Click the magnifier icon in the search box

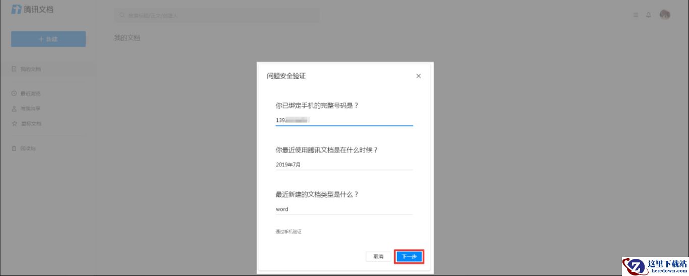[x=122, y=16]
